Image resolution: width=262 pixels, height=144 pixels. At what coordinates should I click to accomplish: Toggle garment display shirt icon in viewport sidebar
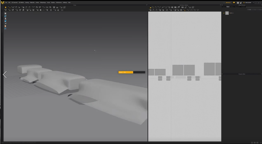5,14
